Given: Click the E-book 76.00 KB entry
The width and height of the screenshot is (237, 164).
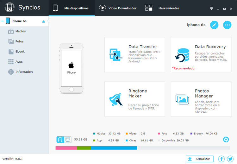Looking at the screenshot, I should 204,133.
